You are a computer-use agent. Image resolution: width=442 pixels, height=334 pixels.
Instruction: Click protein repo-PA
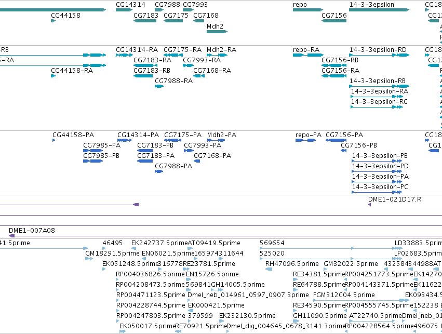click(305, 140)
